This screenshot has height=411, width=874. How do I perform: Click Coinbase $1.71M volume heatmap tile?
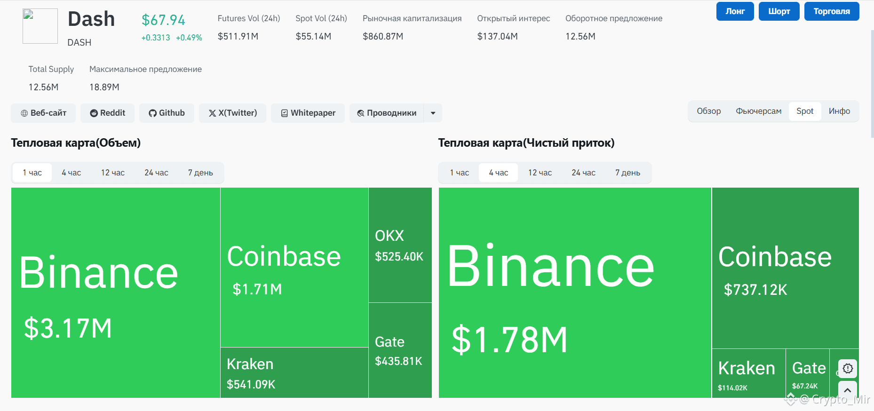tap(294, 267)
